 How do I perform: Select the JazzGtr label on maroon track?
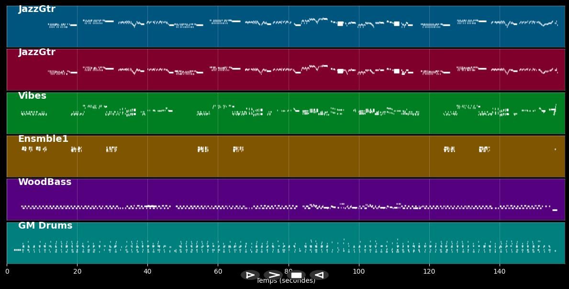click(x=37, y=52)
